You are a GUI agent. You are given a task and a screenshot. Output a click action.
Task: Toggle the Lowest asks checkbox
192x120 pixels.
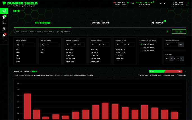tap(177, 75)
